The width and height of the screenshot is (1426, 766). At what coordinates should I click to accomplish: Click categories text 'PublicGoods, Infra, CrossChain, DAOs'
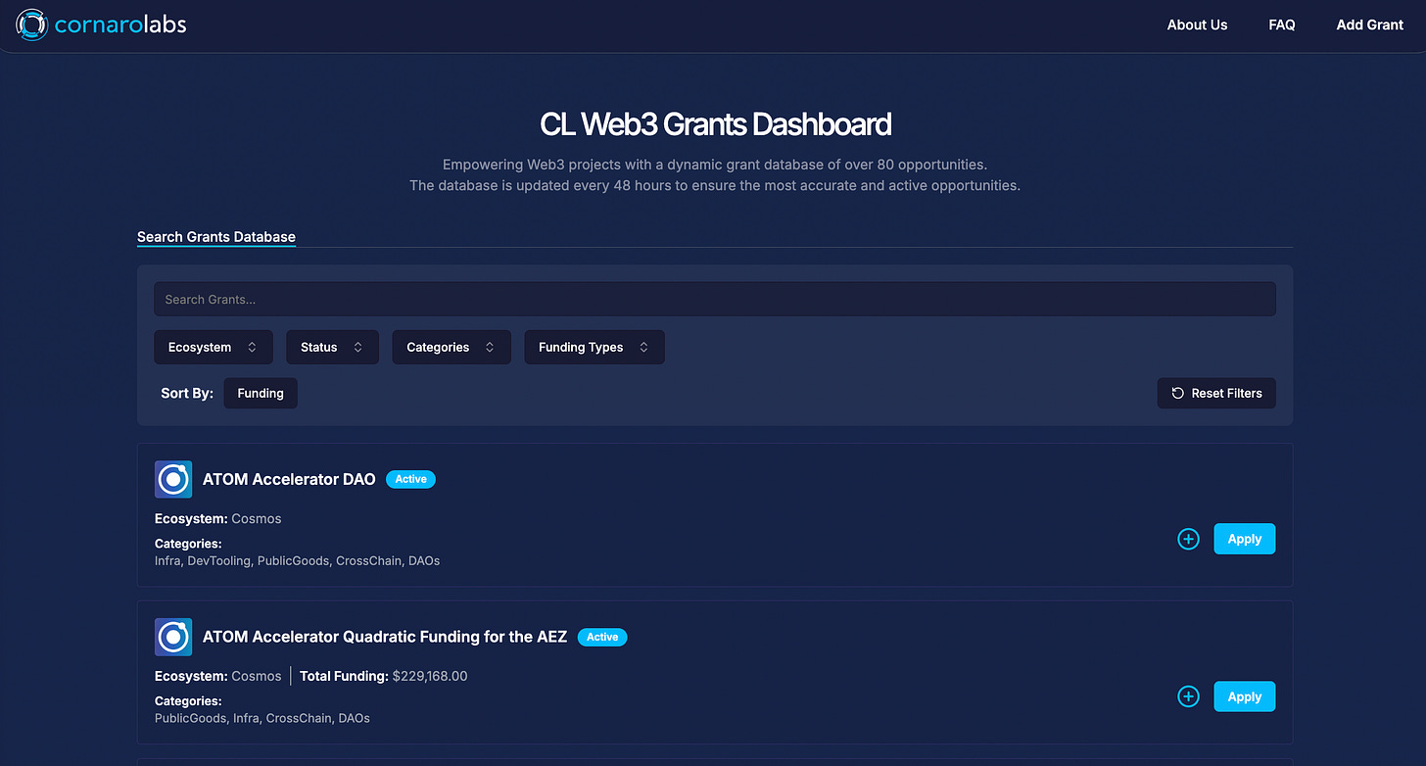262,718
